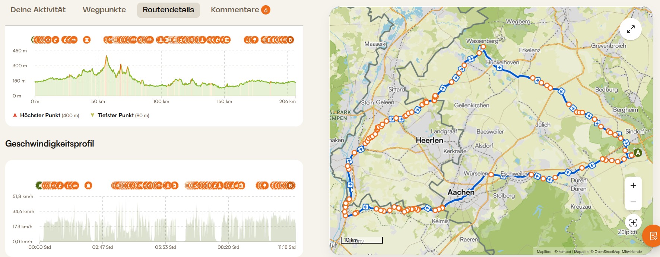Switch to the Wegpunkte tab
The width and height of the screenshot is (660, 257).
point(104,10)
